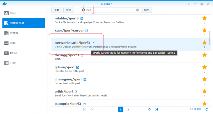Refresh the registry results list

206,109
